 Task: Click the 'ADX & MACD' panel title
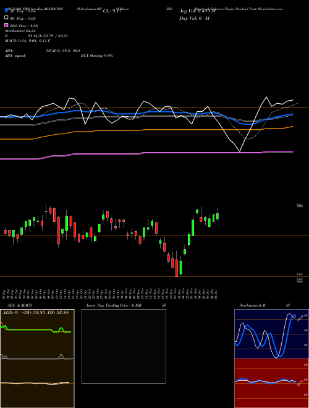pos(20,305)
